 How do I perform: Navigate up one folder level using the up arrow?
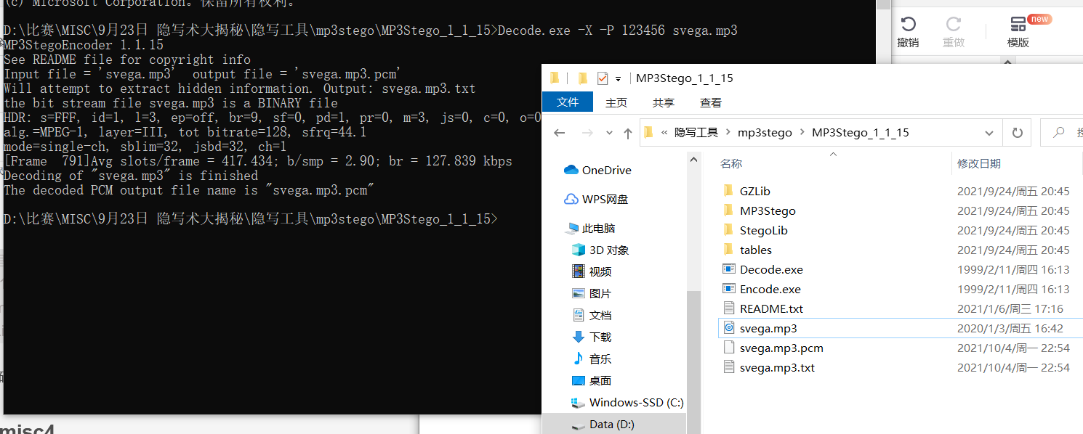coord(627,132)
